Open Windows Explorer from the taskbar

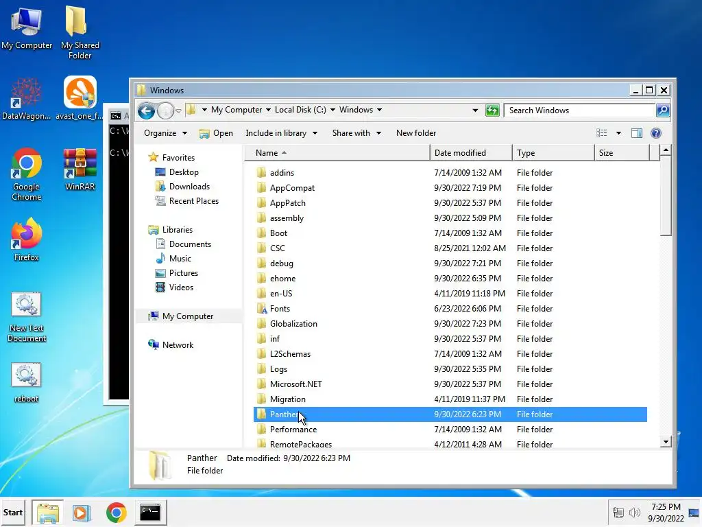[48, 513]
